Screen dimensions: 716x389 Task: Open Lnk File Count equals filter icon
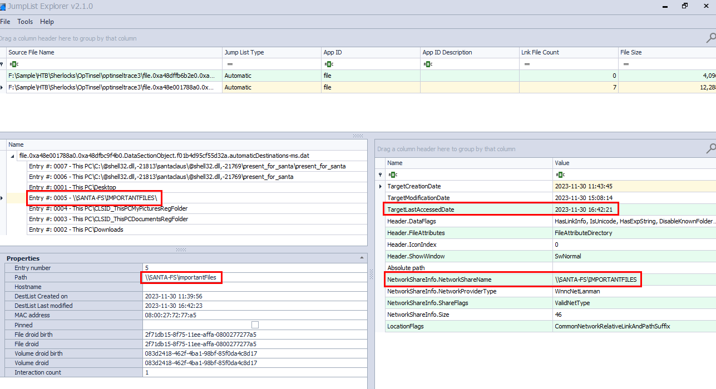click(526, 64)
